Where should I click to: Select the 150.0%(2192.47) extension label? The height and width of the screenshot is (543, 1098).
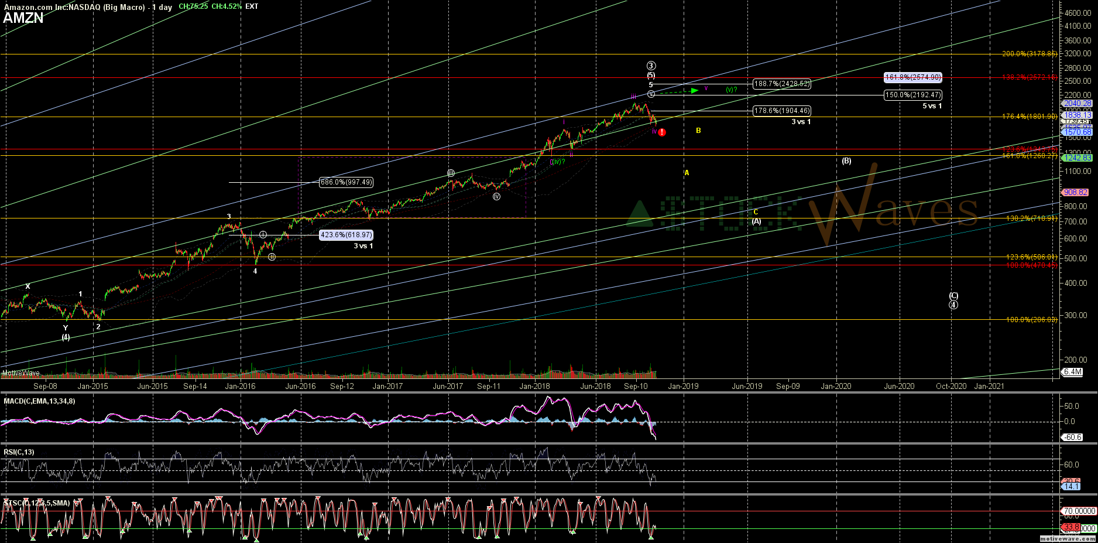pos(913,95)
